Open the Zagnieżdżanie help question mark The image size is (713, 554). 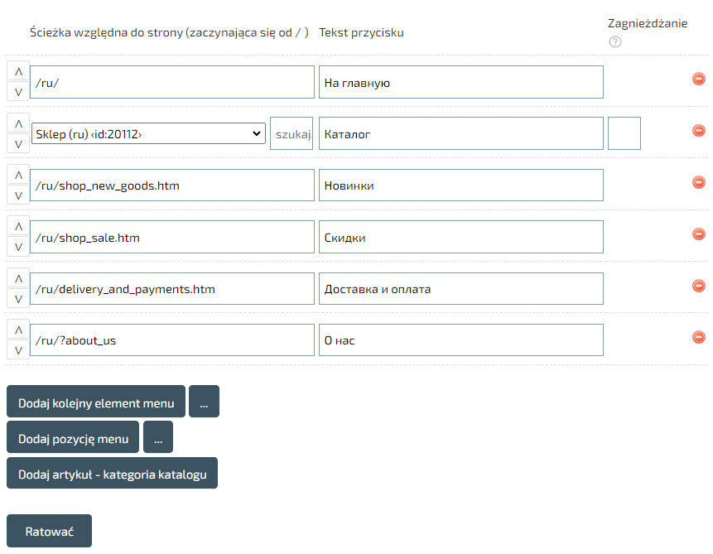tap(614, 42)
